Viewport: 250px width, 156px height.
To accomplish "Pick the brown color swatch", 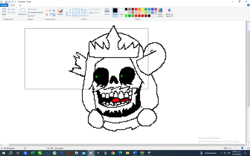I will [133, 12].
